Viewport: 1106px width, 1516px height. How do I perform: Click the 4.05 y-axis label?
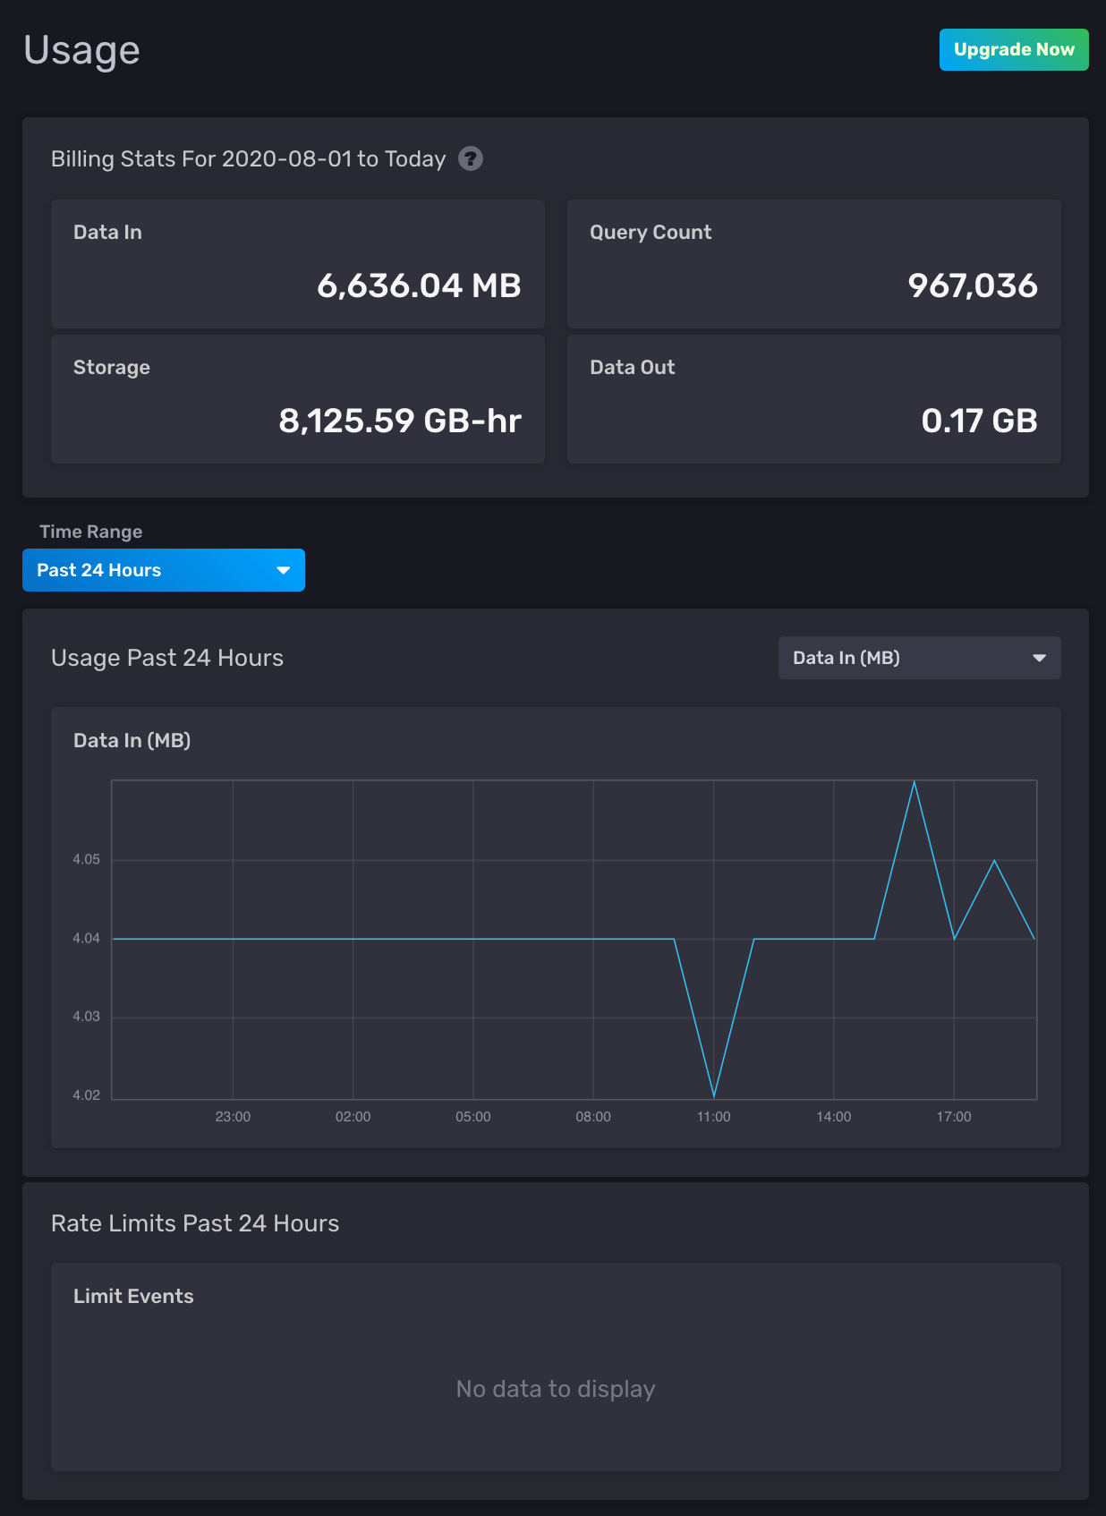click(x=86, y=859)
